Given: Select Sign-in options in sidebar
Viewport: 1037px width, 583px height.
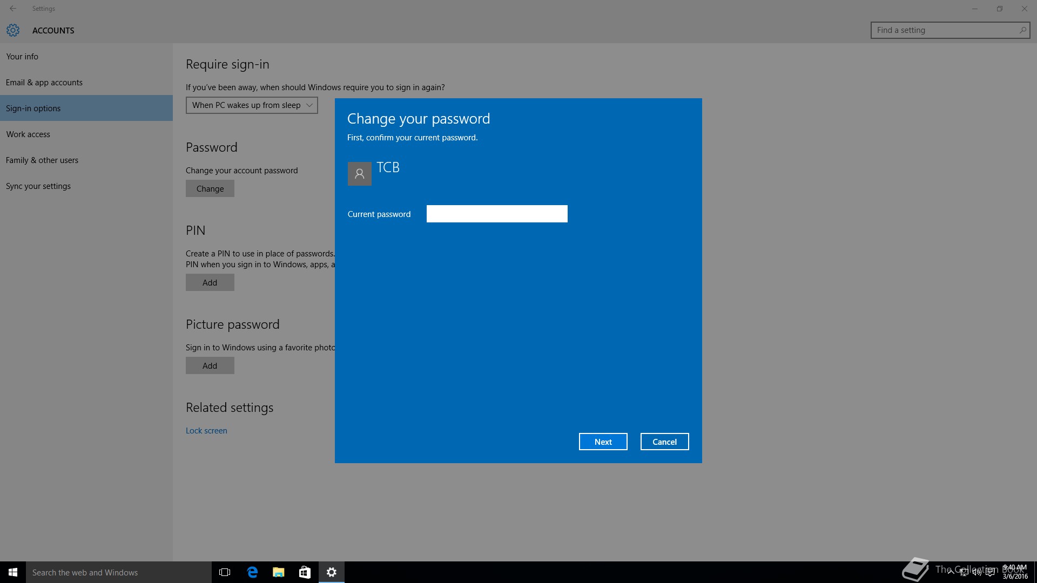Looking at the screenshot, I should click(86, 108).
